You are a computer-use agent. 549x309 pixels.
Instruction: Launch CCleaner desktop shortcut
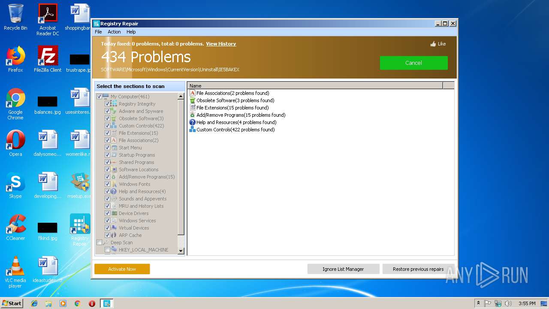(15, 227)
